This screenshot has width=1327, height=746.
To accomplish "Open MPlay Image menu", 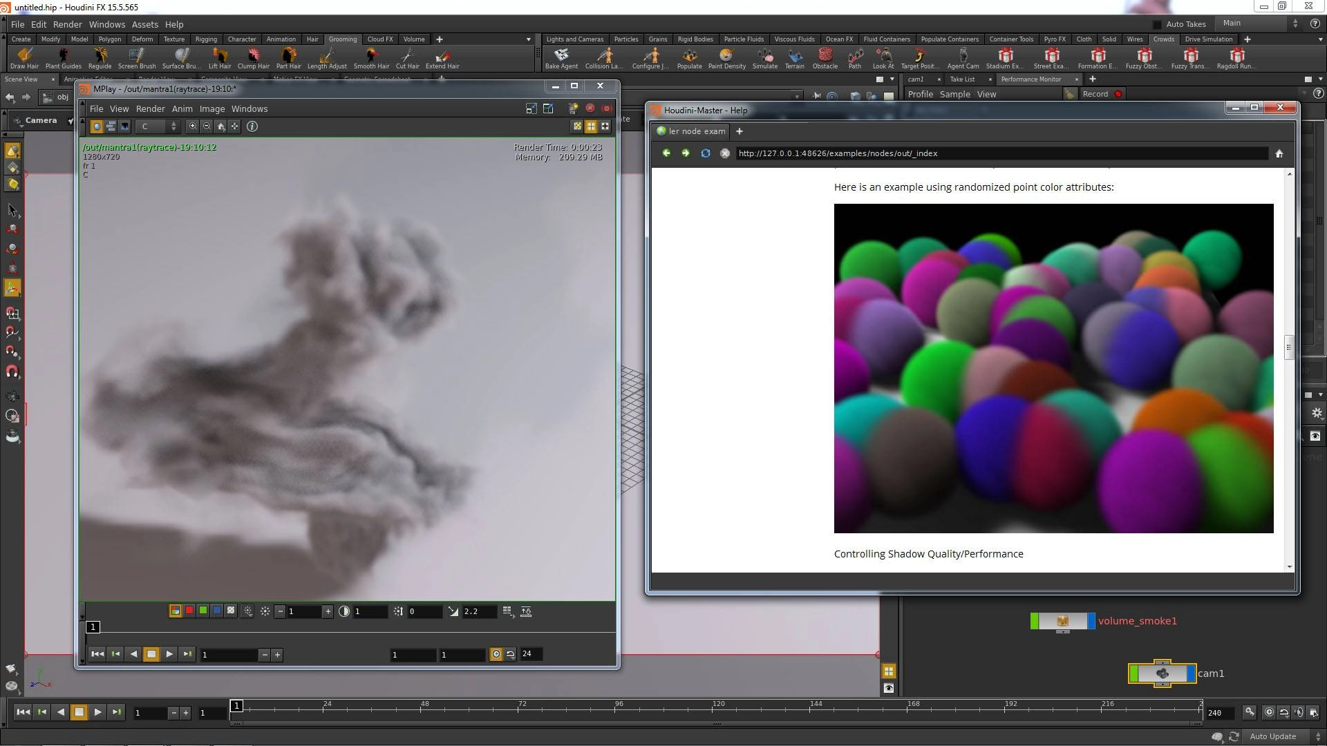I will pos(212,109).
